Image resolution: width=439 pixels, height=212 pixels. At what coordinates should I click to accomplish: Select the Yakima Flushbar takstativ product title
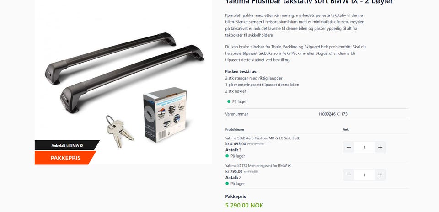(309, 2)
